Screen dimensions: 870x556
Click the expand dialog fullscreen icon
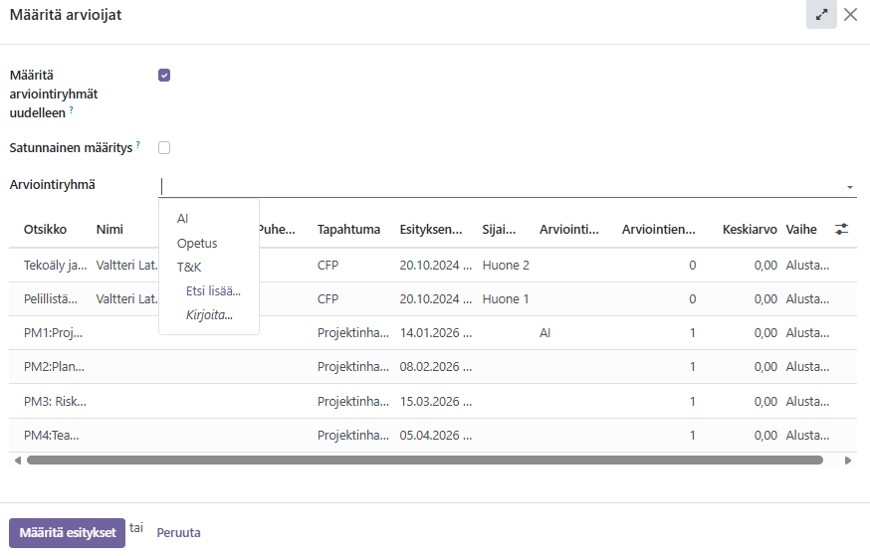click(821, 15)
